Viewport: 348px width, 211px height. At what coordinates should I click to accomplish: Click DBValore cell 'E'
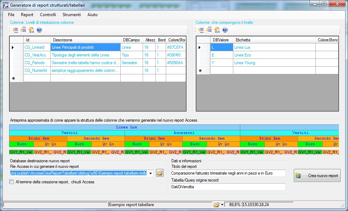[x=222, y=55]
